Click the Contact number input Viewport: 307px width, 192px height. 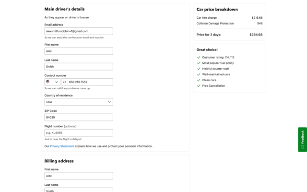tap(87, 82)
